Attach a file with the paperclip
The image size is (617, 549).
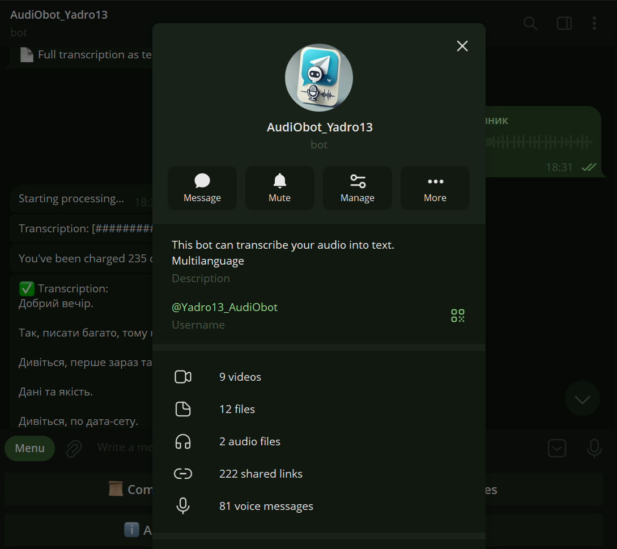pyautogui.click(x=74, y=448)
